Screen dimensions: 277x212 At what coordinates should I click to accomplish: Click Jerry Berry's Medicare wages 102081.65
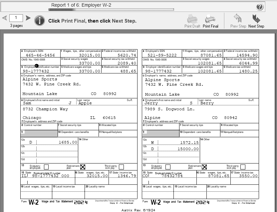[210, 71]
